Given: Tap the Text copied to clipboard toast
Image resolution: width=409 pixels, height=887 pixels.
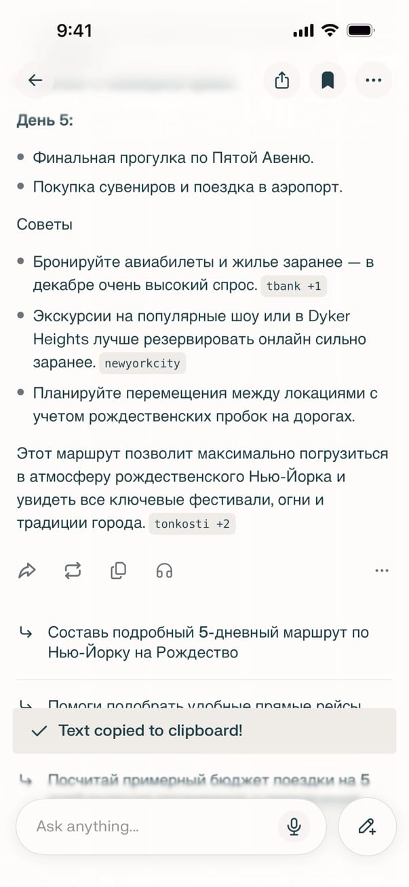Looking at the screenshot, I should (x=204, y=731).
